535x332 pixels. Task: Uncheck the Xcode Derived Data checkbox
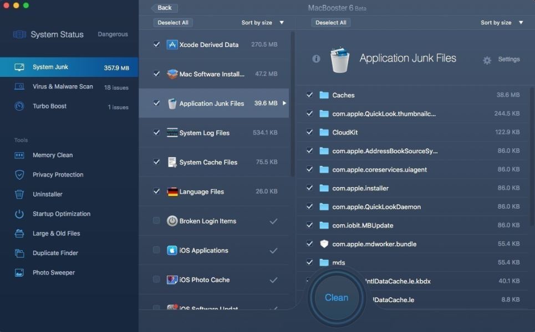click(x=156, y=44)
